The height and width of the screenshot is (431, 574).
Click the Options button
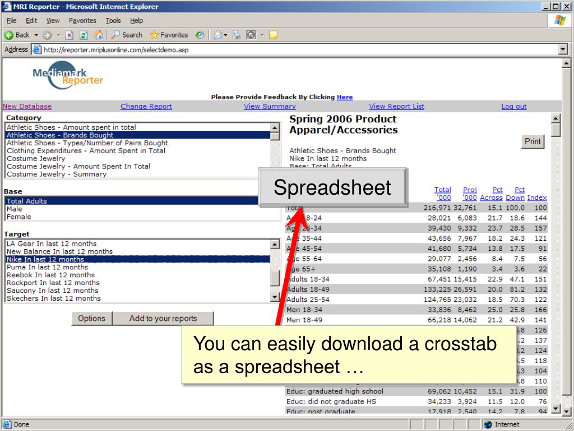pyautogui.click(x=91, y=319)
